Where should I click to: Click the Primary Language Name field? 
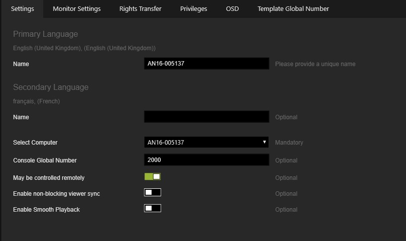click(206, 64)
